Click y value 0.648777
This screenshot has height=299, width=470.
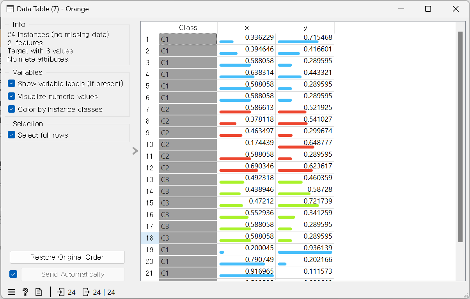318,143
